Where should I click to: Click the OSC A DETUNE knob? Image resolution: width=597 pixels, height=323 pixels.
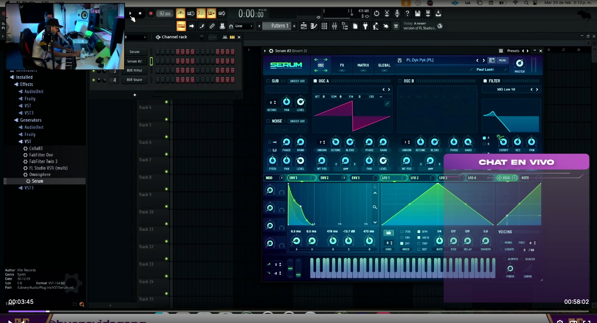tap(335, 142)
